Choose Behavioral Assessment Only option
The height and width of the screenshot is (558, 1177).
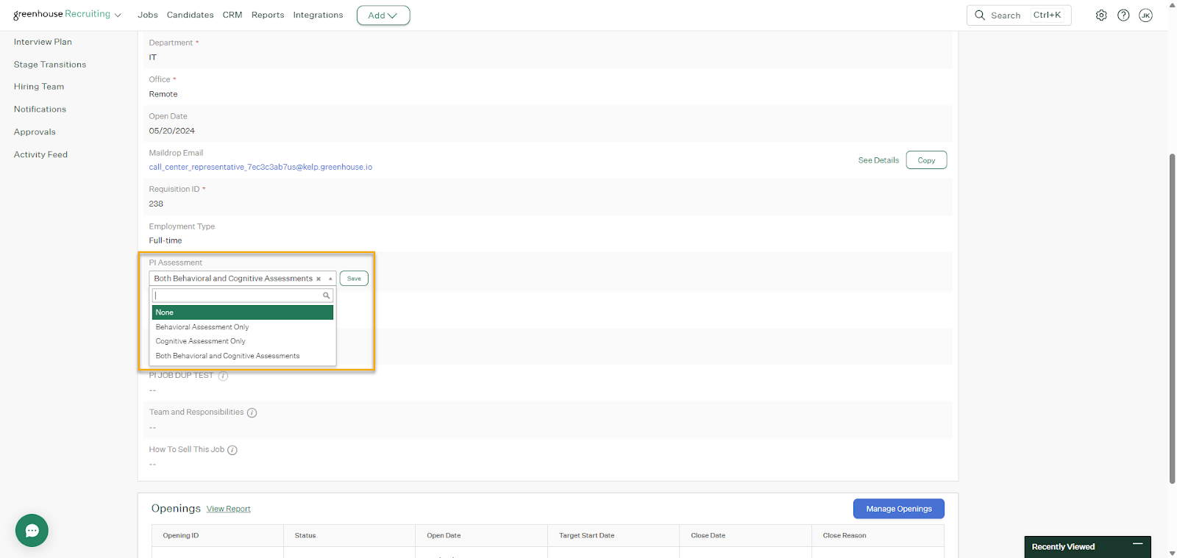(x=202, y=327)
